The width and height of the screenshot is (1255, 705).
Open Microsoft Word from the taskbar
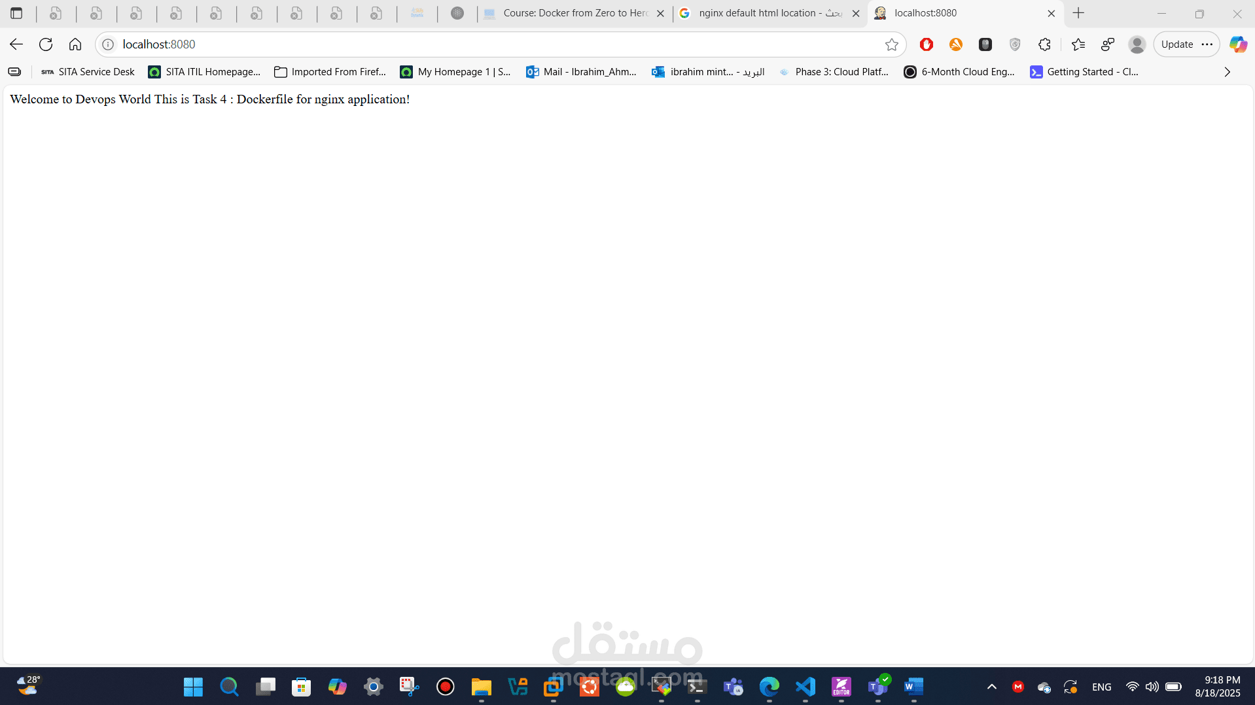913,687
